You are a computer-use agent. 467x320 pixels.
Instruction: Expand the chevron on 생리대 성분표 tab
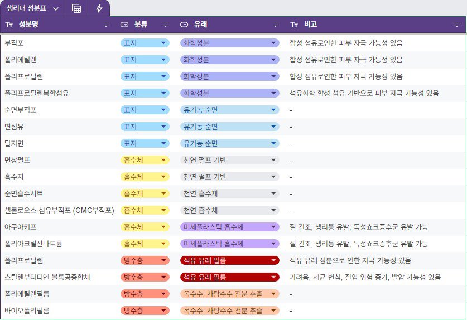56,9
